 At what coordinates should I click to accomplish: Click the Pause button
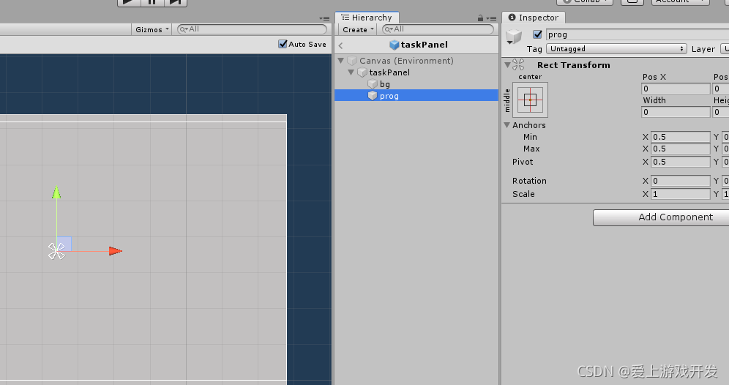(152, 2)
